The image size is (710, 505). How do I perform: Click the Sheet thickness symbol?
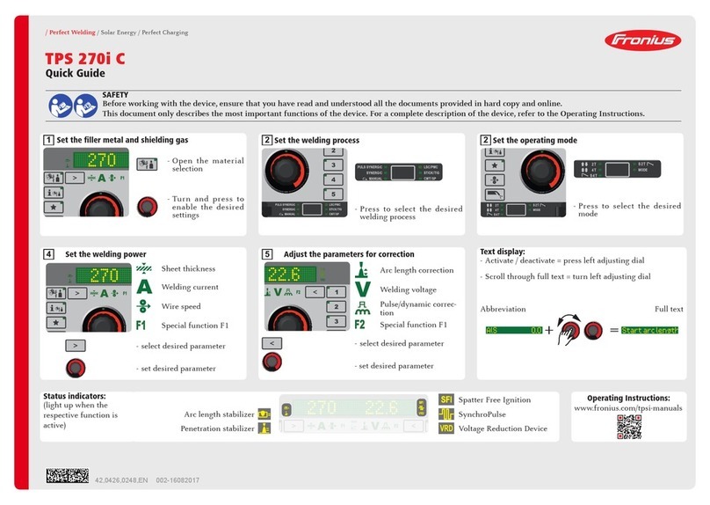coord(143,268)
